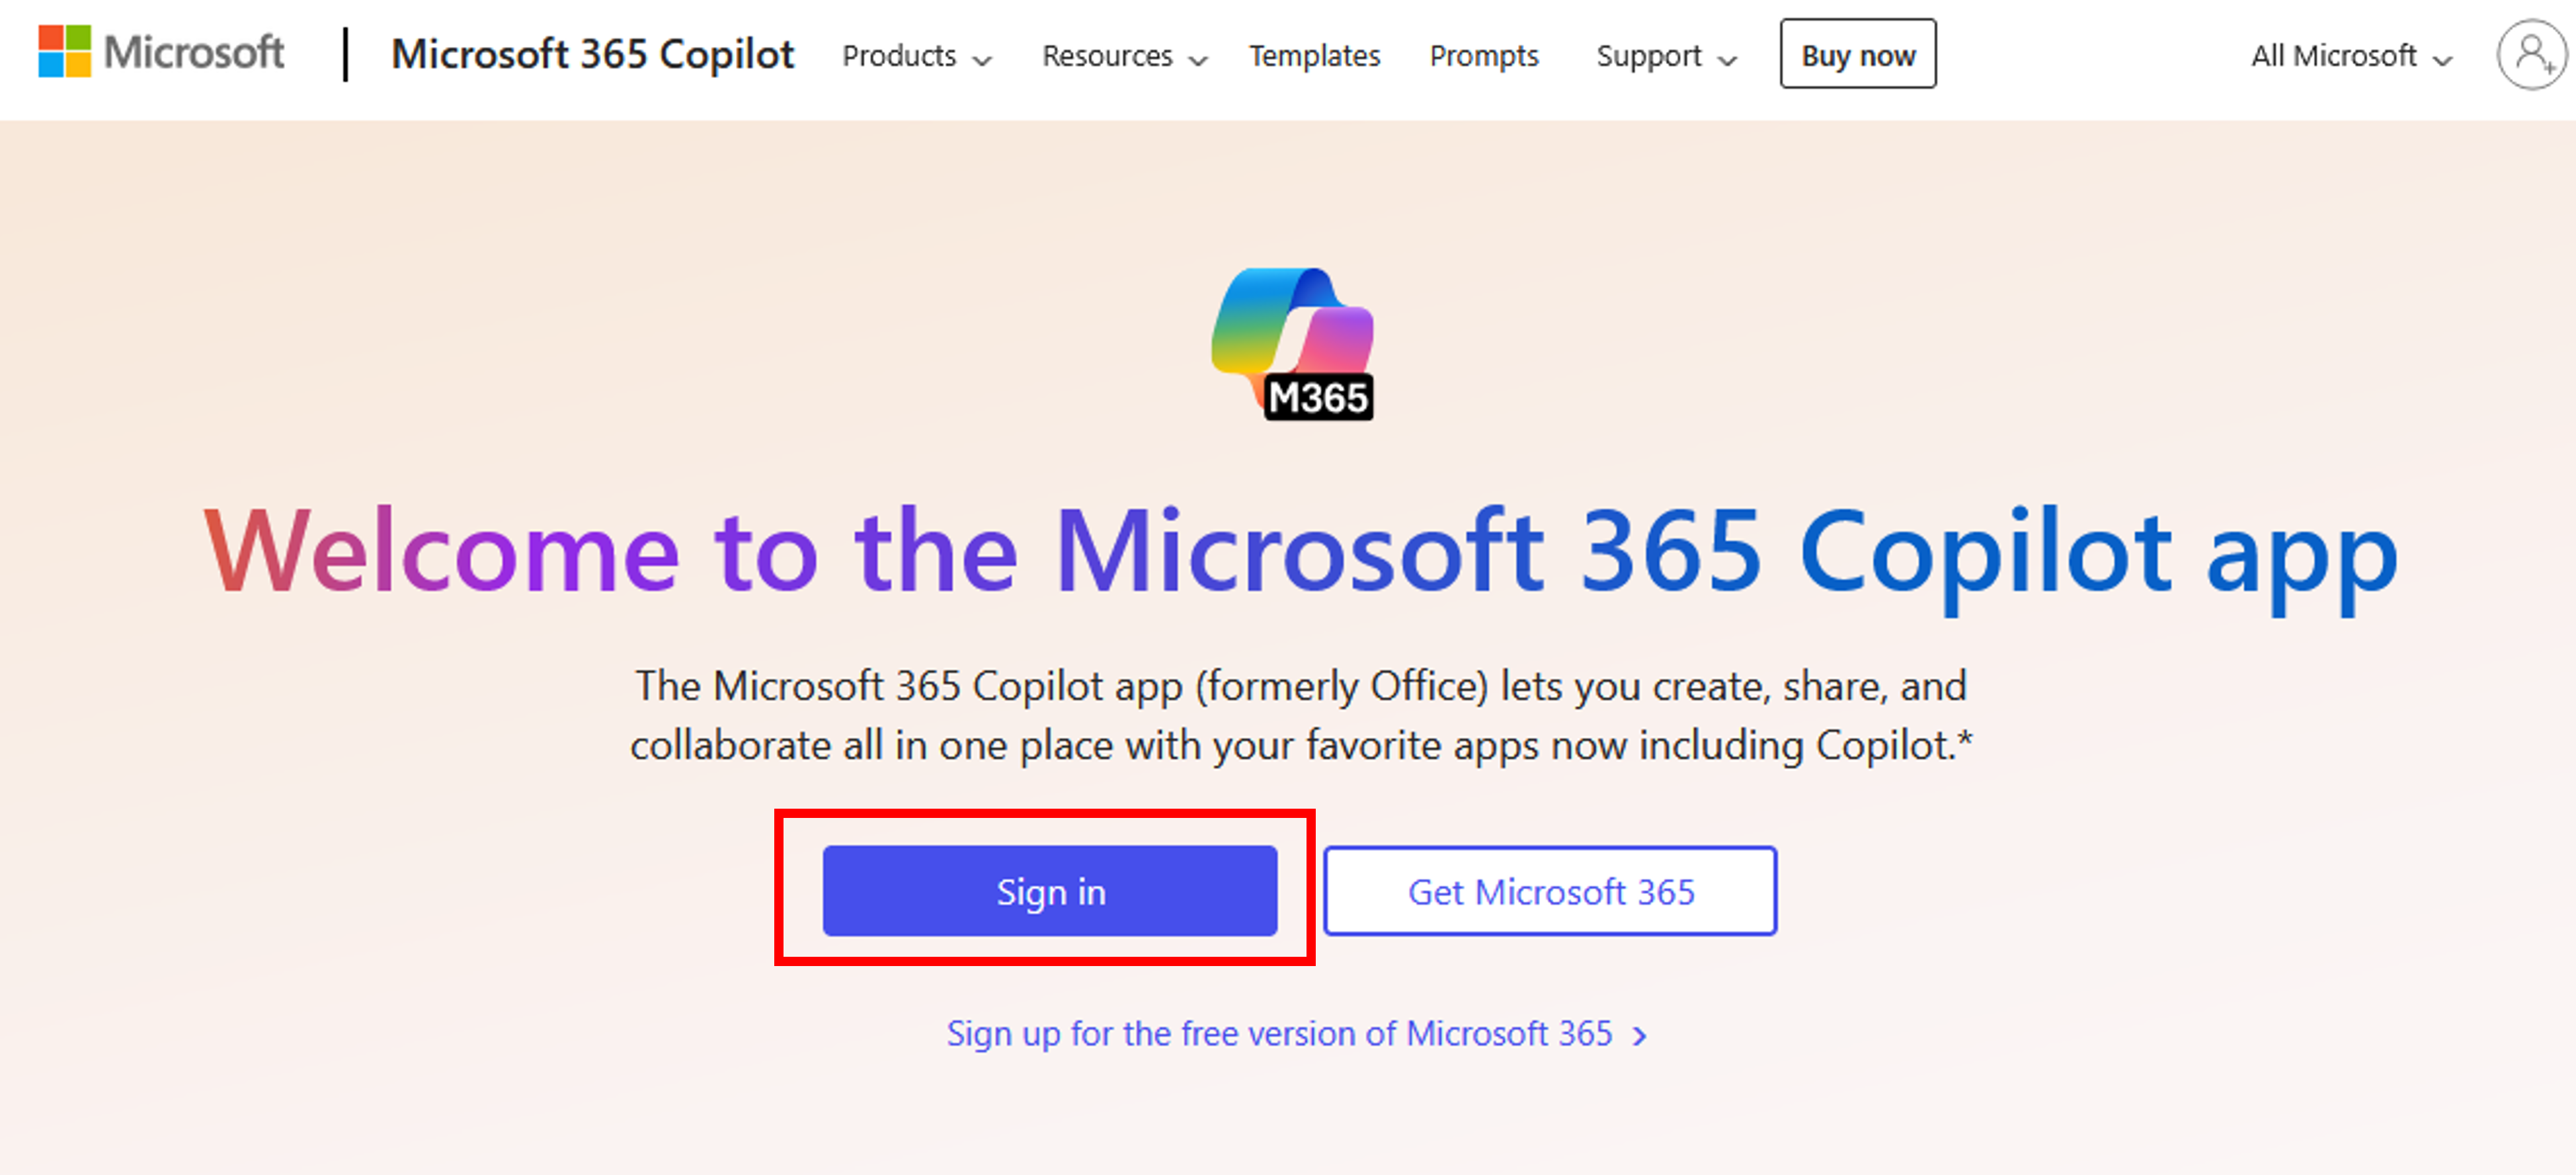Follow the free Microsoft 365 sign-up link
This screenshot has width=2576, height=1175.
point(1279,1034)
